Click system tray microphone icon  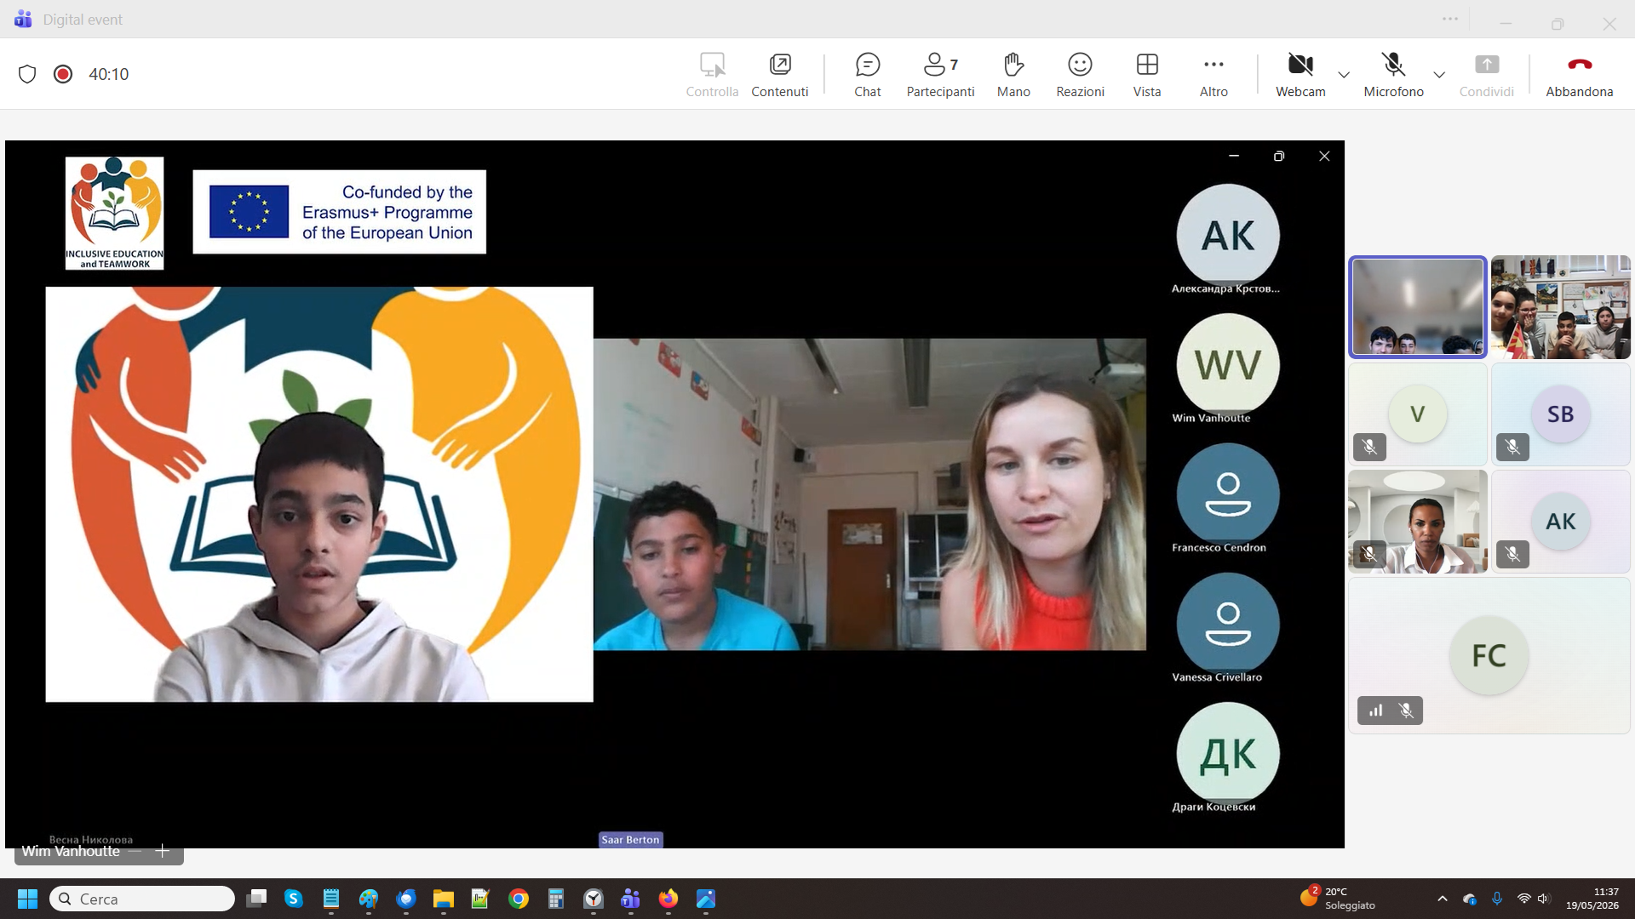(x=1497, y=899)
